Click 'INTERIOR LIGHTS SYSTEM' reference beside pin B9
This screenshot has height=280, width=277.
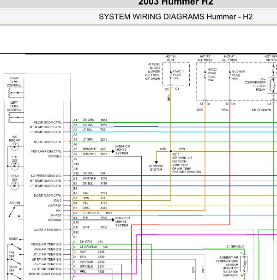tap(123, 221)
